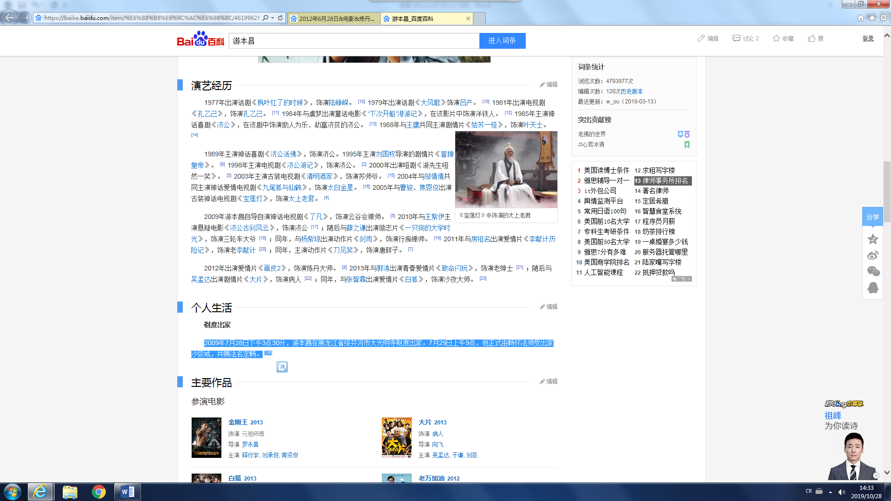
Task: Click the browser refresh icon
Action: tap(280, 18)
